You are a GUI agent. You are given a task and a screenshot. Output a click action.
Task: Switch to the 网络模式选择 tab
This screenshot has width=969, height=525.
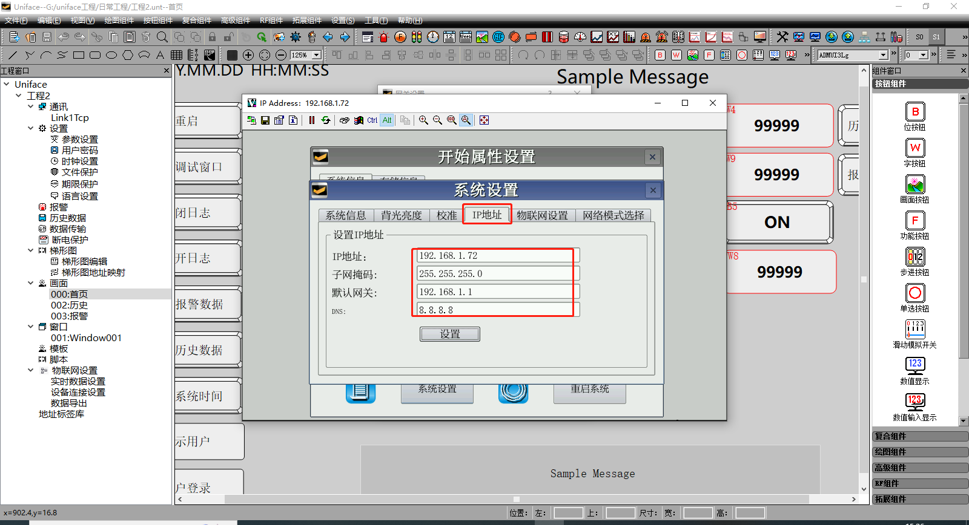[613, 215]
